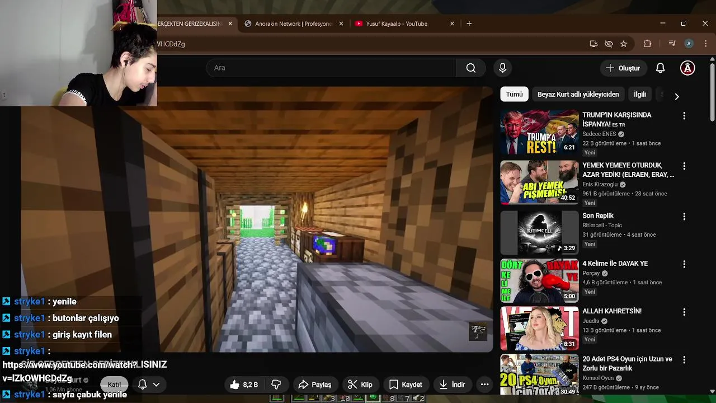716x403 pixels.
Task: Open ABİ YEMEK PİŞMEMİŞ thumbnail video
Action: (x=539, y=182)
